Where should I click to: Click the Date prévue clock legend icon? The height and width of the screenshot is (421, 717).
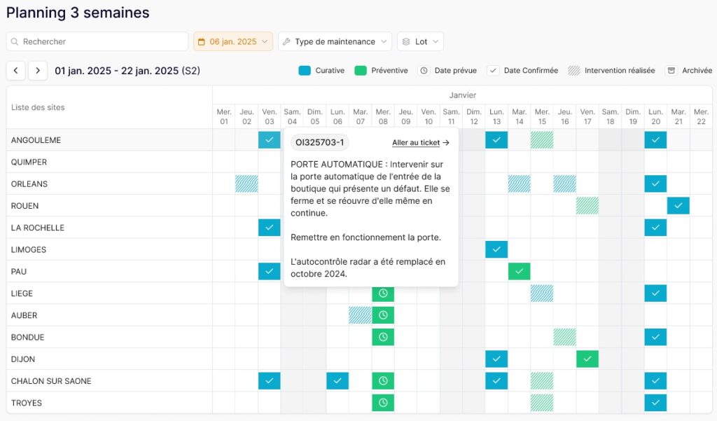click(424, 71)
